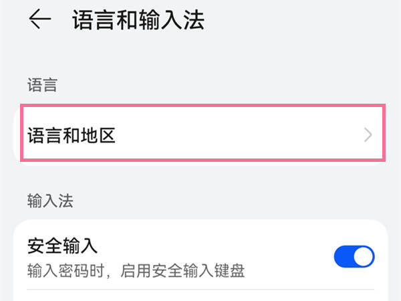Screen dimensions: 401x301
Task: Tap the 安全输入 label text
Action: [x=62, y=246]
